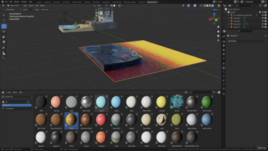Activate the Transform tool
Viewport: 268px width, 151px height.
(4, 42)
